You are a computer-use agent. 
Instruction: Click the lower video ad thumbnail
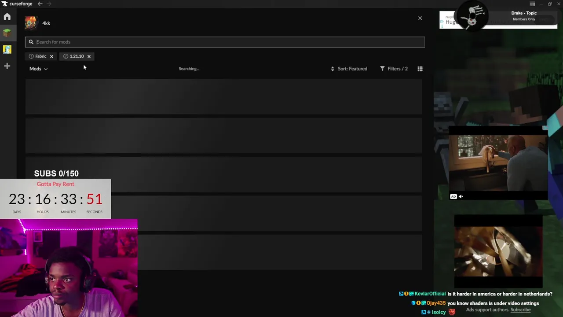(x=498, y=251)
